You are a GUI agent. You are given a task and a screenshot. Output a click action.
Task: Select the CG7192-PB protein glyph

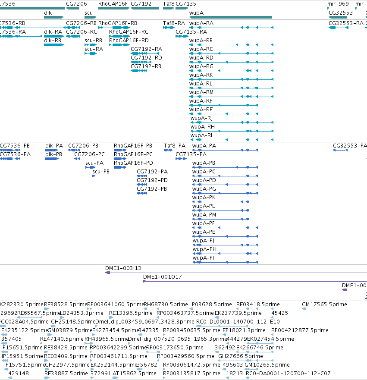(x=142, y=193)
